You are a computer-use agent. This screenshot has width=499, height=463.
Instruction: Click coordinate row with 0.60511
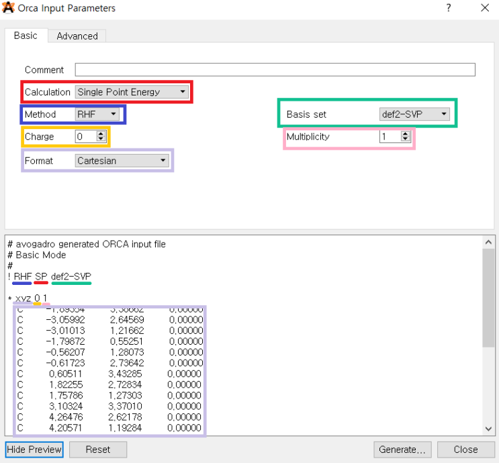click(x=109, y=374)
